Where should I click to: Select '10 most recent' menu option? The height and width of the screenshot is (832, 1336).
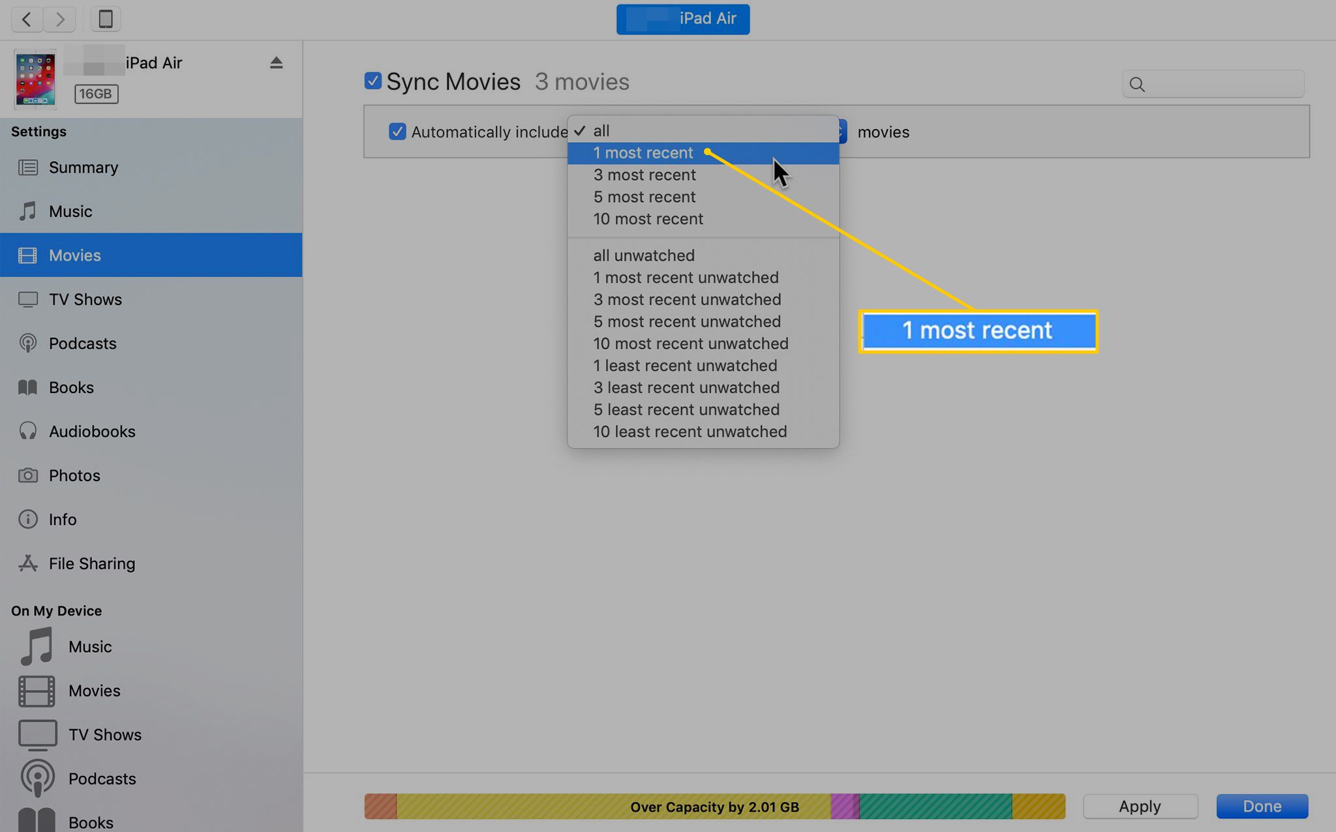(x=703, y=219)
